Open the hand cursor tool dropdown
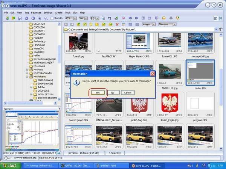 tap(97, 18)
